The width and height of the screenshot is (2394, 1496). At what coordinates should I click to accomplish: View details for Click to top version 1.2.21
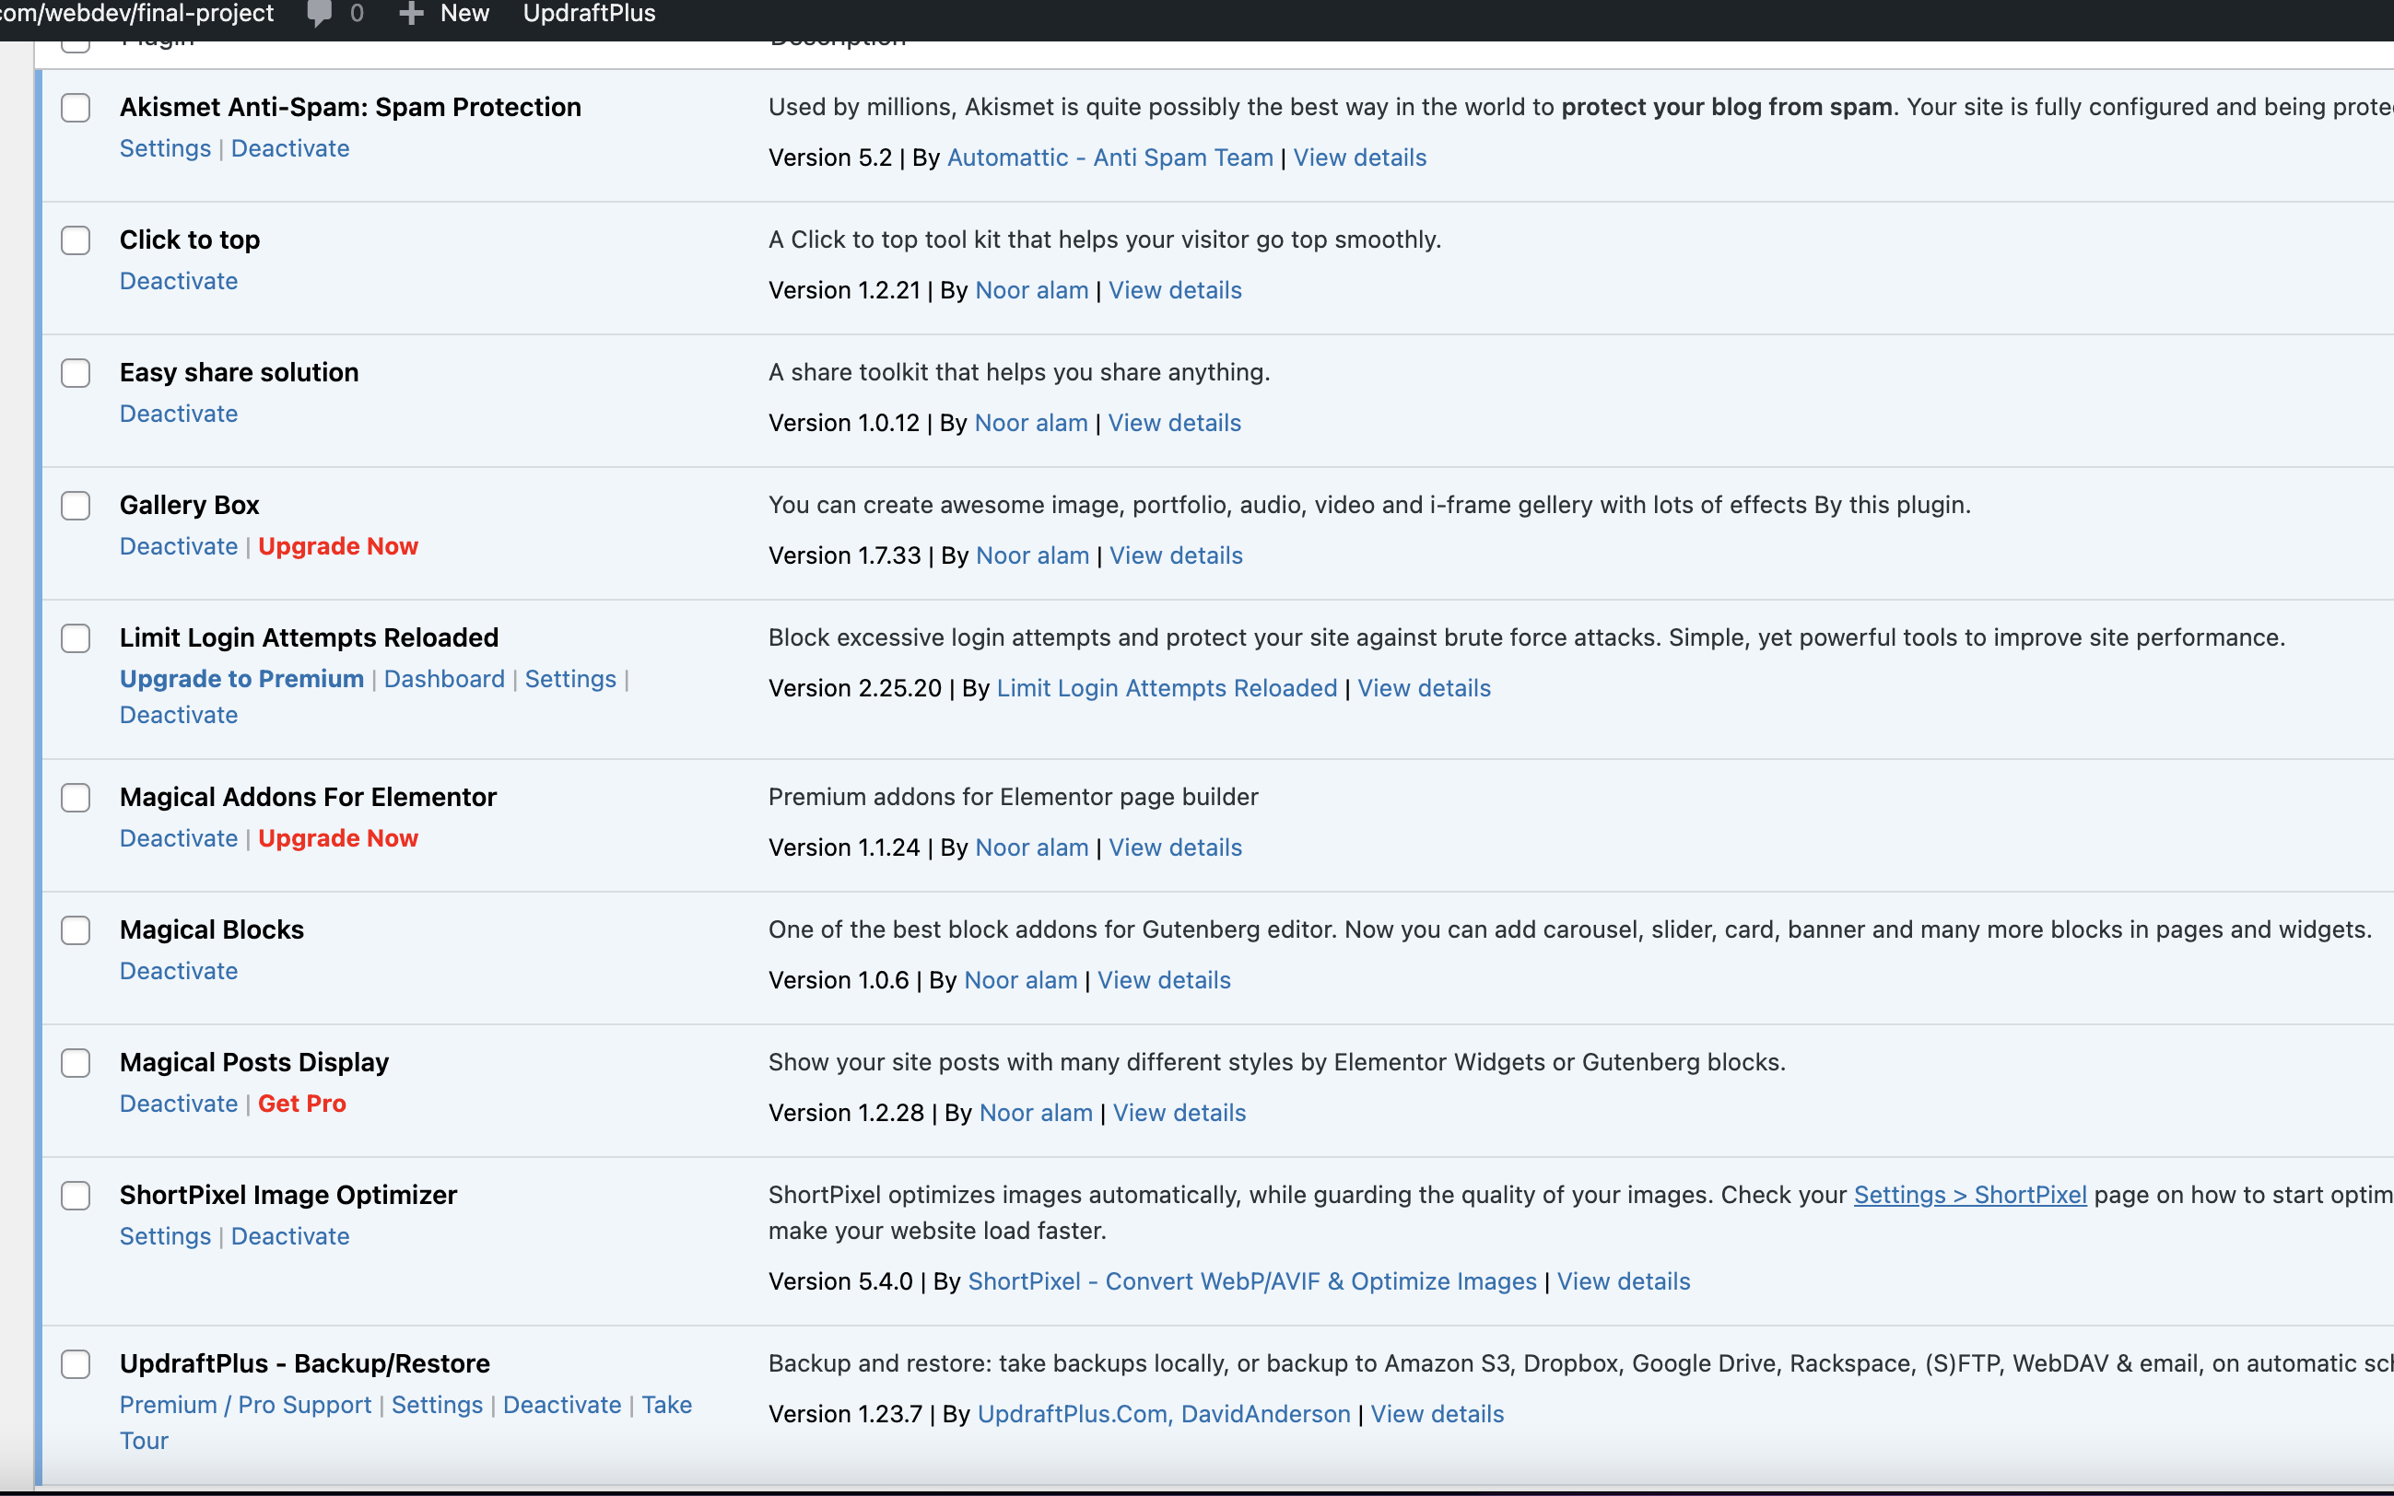pyautogui.click(x=1175, y=290)
